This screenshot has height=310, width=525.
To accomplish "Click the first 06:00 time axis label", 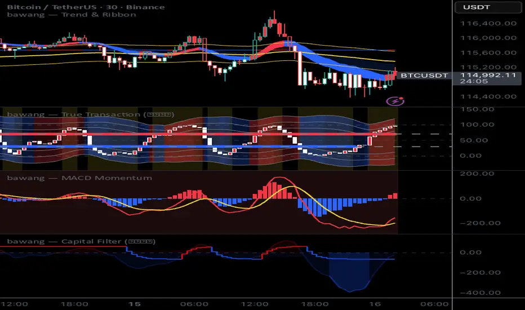I will point(194,304).
